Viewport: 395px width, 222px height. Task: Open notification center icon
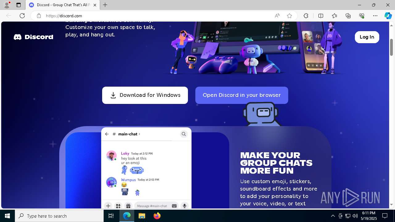[385, 216]
